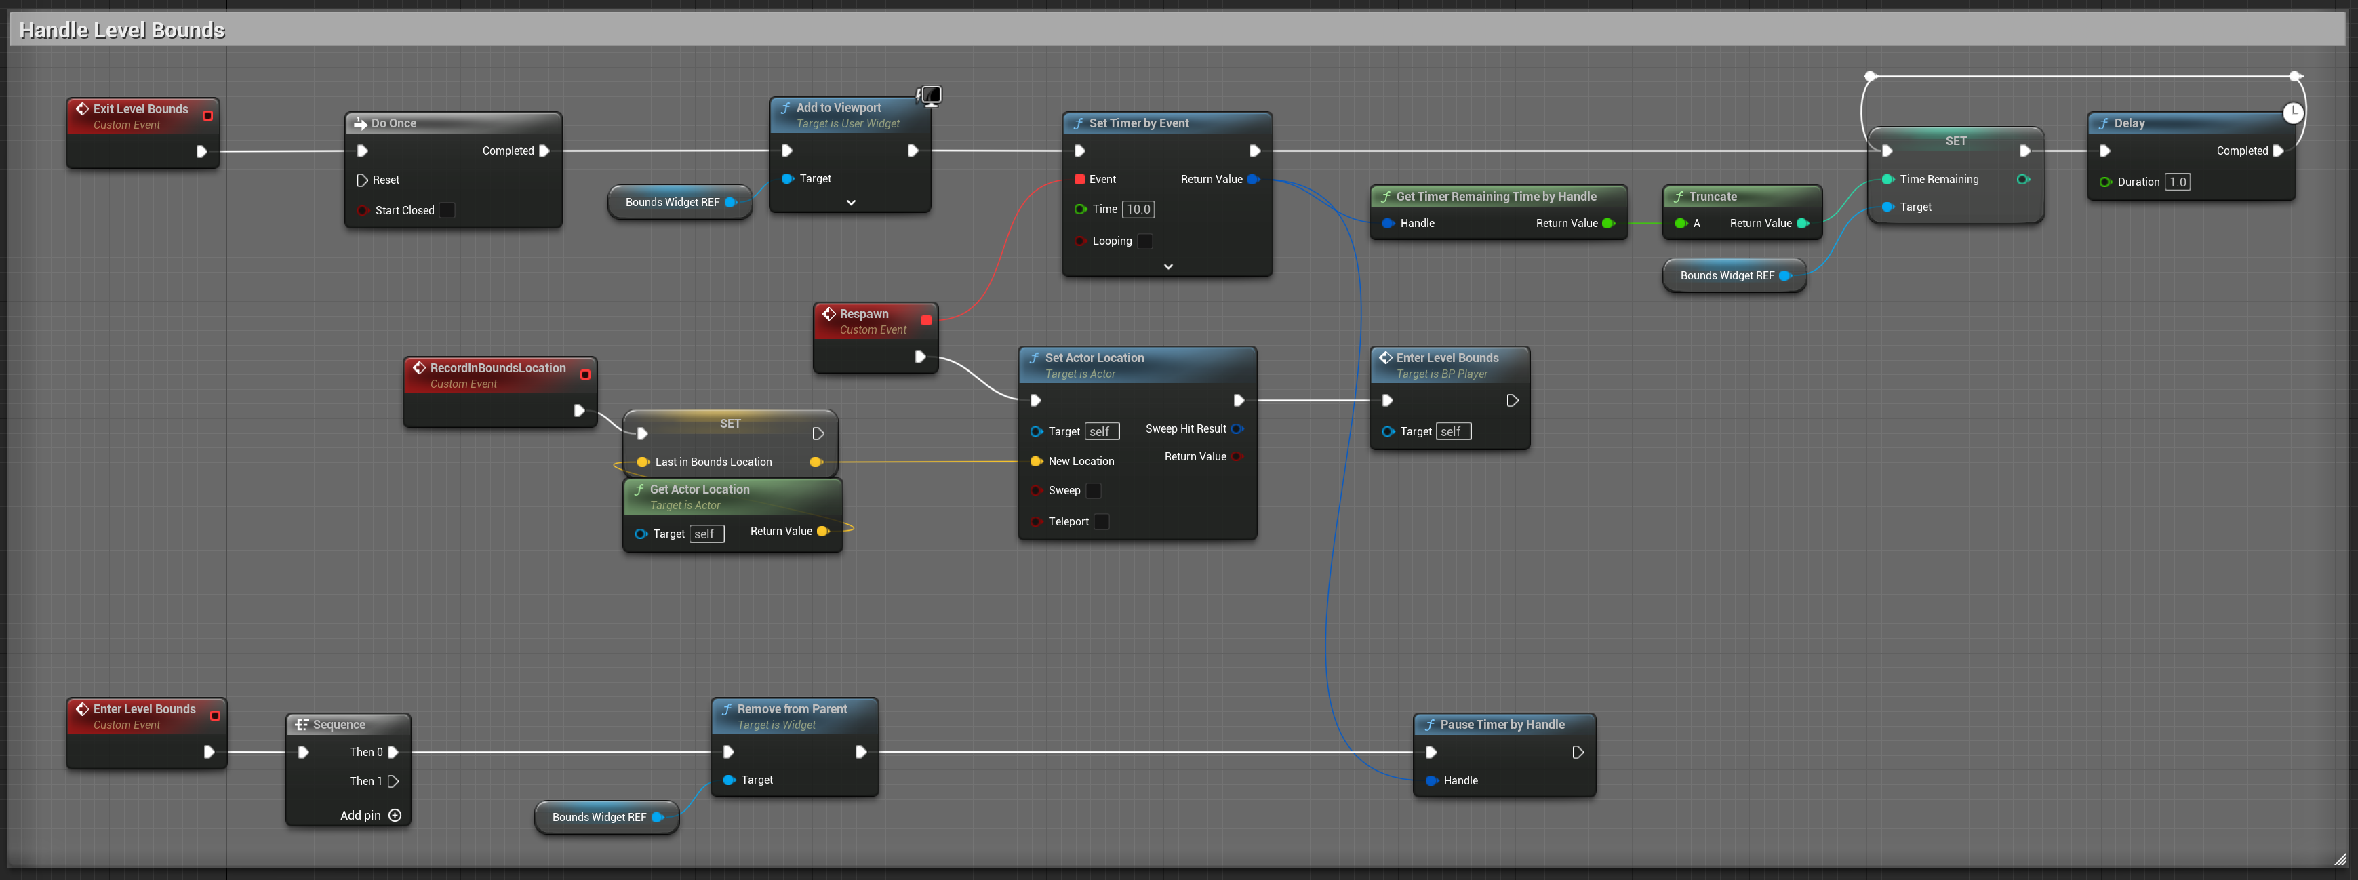
Task: Click the Truncate function icon
Action: 1679,197
